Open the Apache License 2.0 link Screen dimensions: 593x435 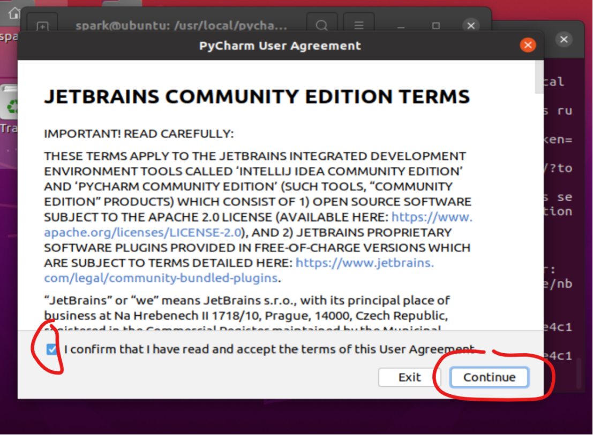click(x=258, y=225)
